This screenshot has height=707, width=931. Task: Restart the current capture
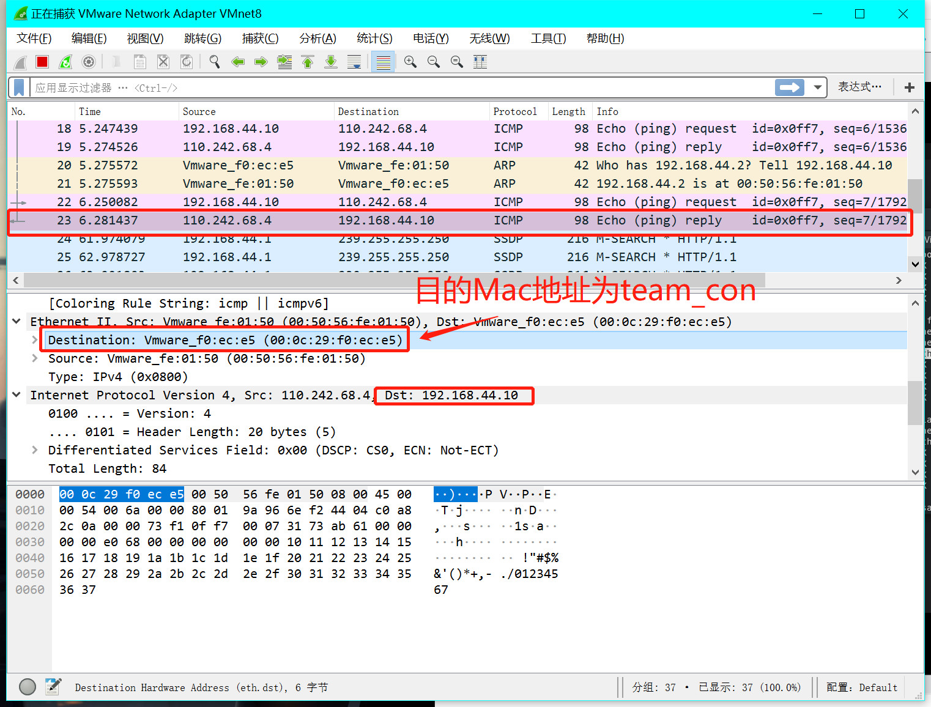(65, 61)
